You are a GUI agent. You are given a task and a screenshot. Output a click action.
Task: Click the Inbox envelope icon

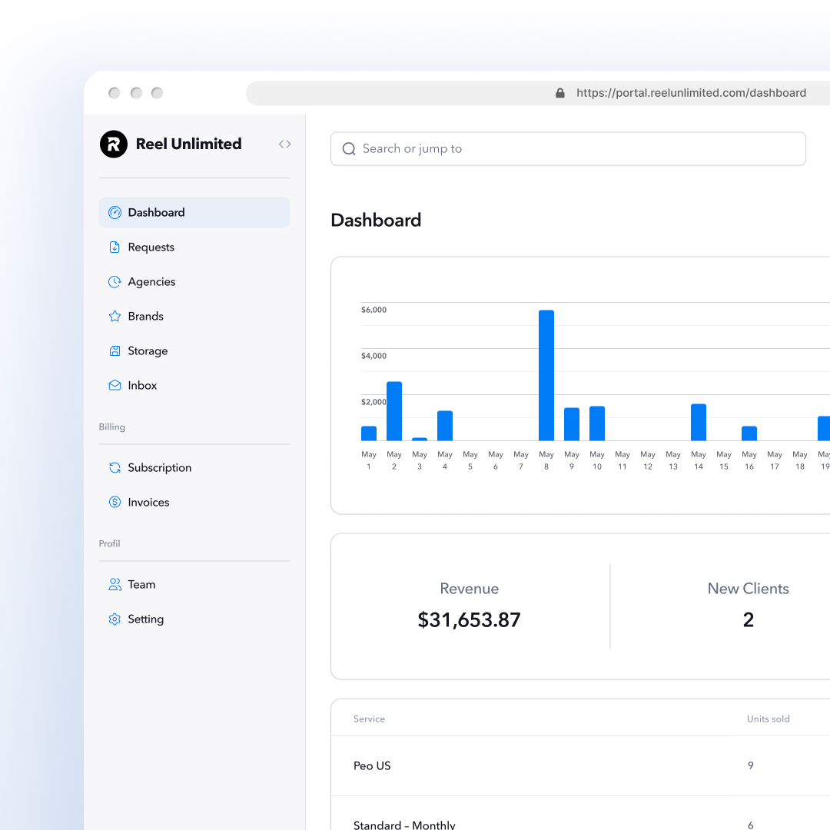(115, 385)
